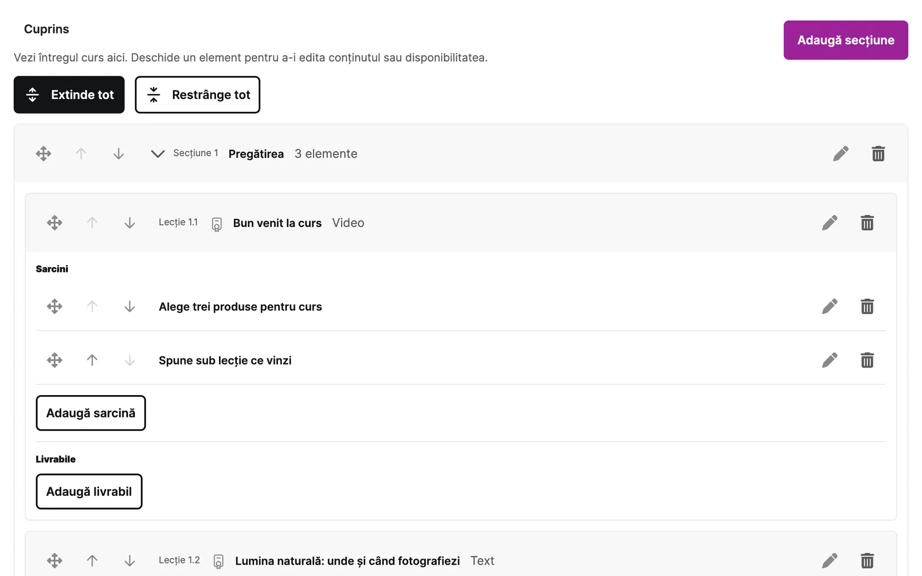Move task Alege trei produse pentru curs down
Image resolution: width=922 pixels, height=576 pixels.
coord(130,306)
